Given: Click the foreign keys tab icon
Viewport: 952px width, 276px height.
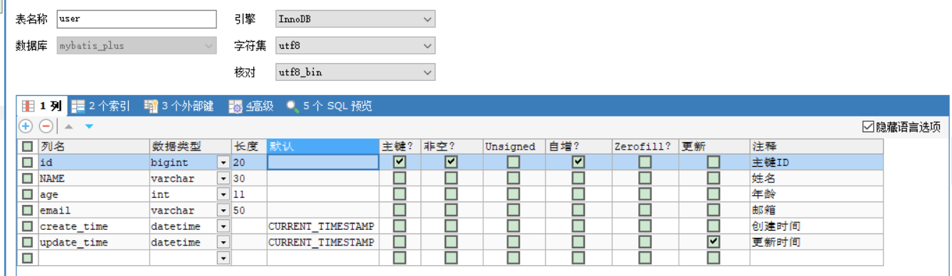Looking at the screenshot, I should 151,106.
